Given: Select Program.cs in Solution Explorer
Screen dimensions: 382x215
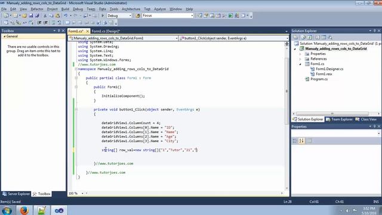Looking at the screenshot, I should point(319,79).
